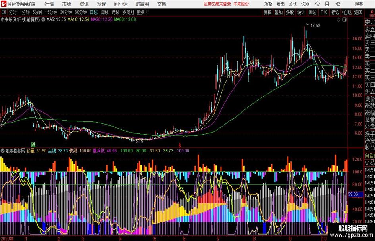Click the red $ marker on chart
Screen dimensions: 375x241
[x=180, y=145]
